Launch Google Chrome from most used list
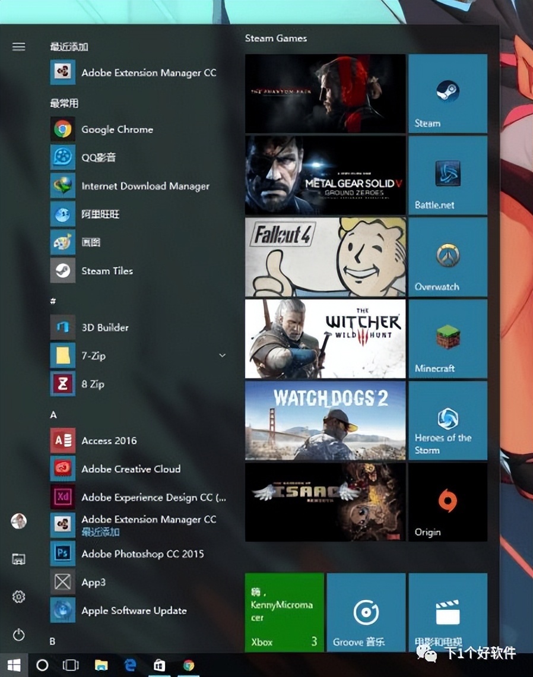This screenshot has height=677, width=533. click(138, 129)
